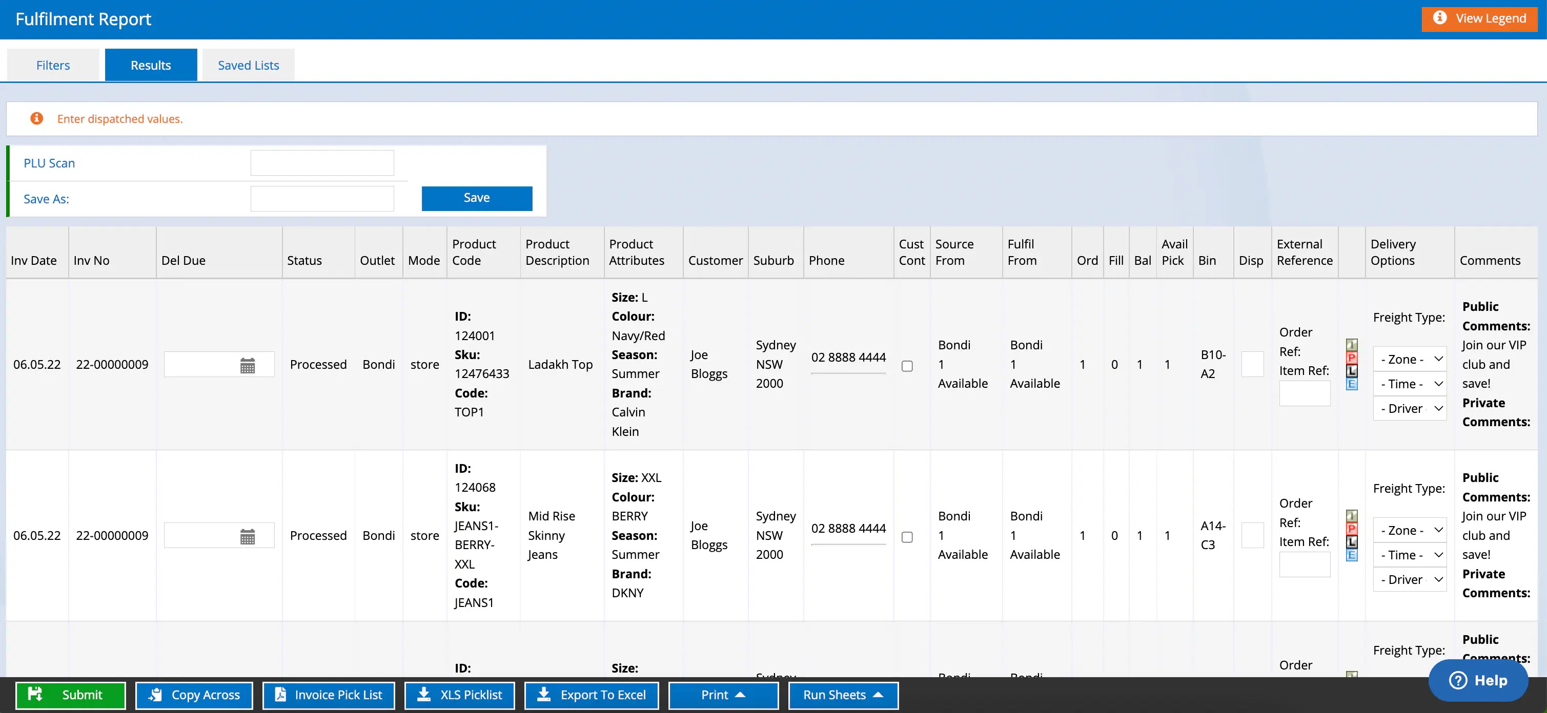Expand the Time dropdown in first row
This screenshot has height=713, width=1547.
[1409, 384]
